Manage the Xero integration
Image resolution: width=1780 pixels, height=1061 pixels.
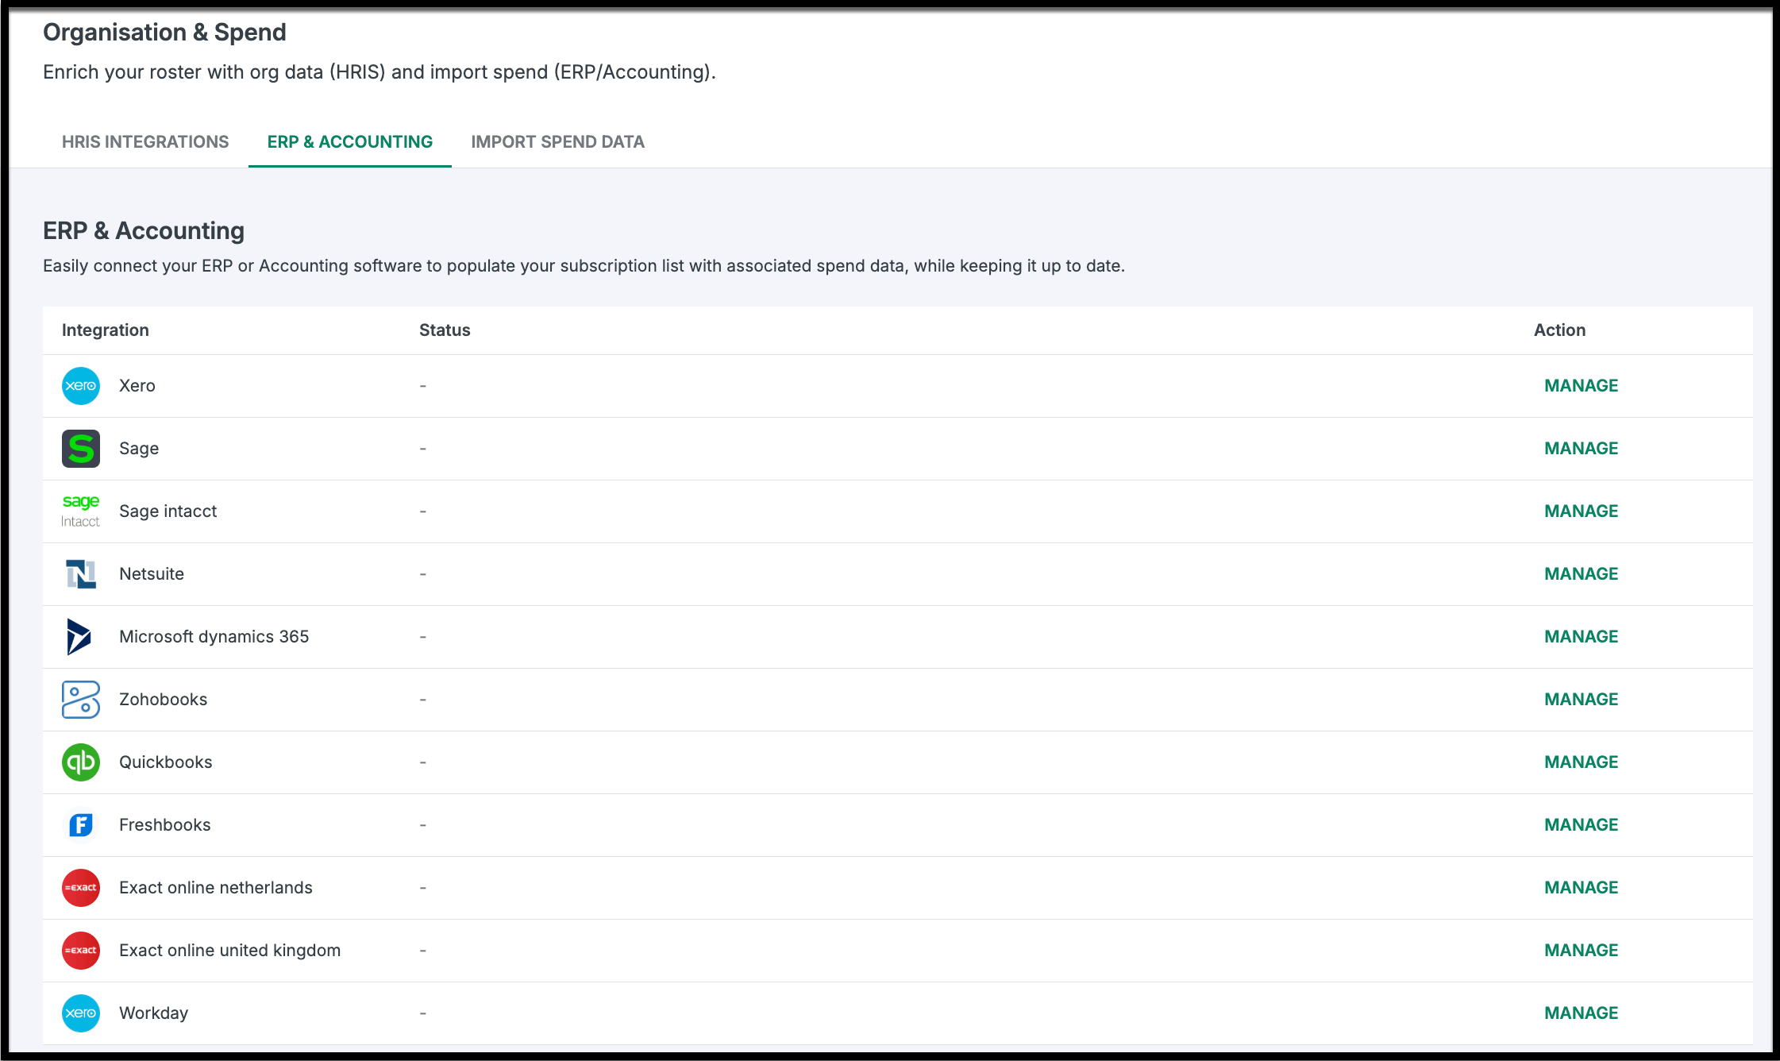(x=1581, y=386)
